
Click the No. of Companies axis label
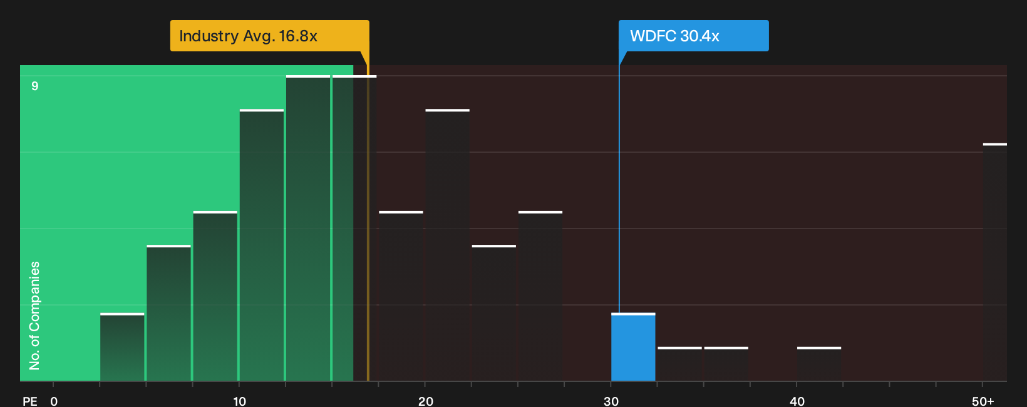[34, 316]
